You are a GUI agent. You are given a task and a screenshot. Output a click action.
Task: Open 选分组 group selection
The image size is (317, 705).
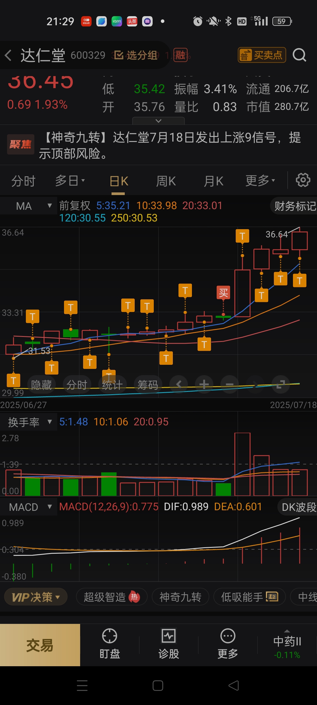pyautogui.click(x=136, y=55)
